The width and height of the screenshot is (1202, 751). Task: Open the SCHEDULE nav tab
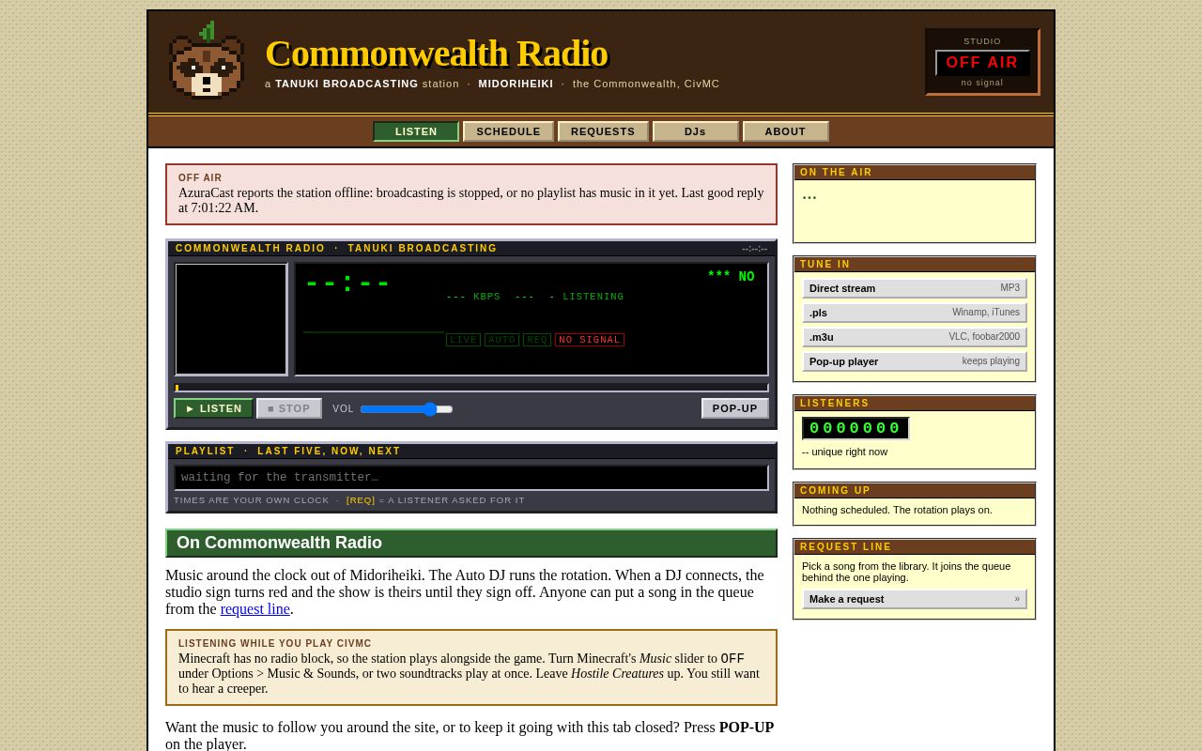[x=508, y=131]
